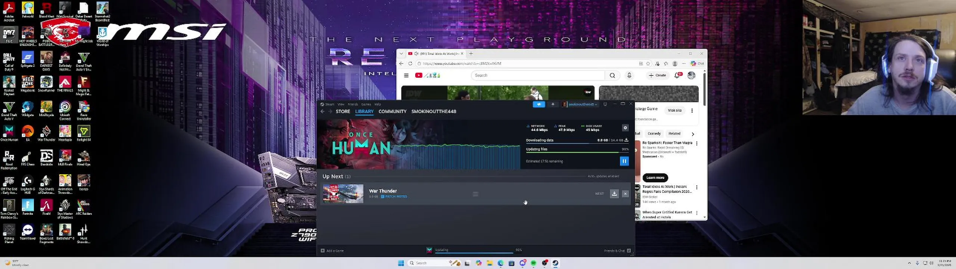Click the YouTube search field
The width and height of the screenshot is (956, 269).
tap(538, 75)
